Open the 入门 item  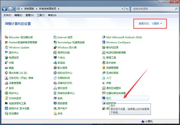109,78
